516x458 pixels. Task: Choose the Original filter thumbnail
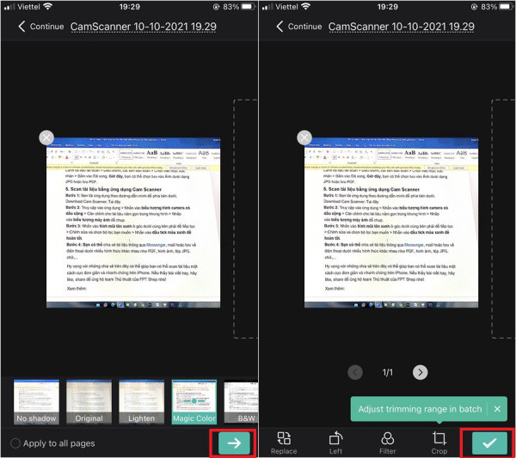coord(89,403)
